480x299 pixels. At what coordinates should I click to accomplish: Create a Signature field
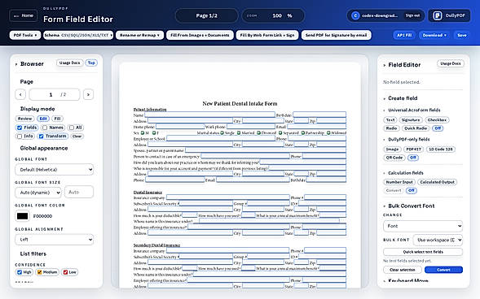[411, 120]
